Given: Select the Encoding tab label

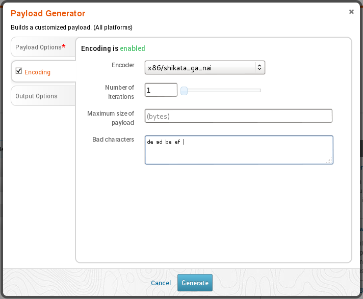Looking at the screenshot, I should 38,72.
